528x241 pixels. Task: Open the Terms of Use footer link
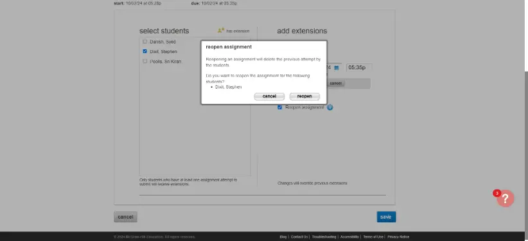(373, 237)
